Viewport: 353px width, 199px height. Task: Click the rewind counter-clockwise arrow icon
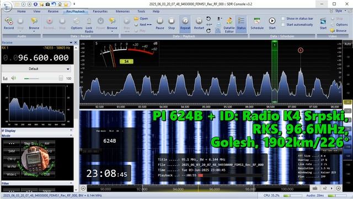[x=208, y=18]
